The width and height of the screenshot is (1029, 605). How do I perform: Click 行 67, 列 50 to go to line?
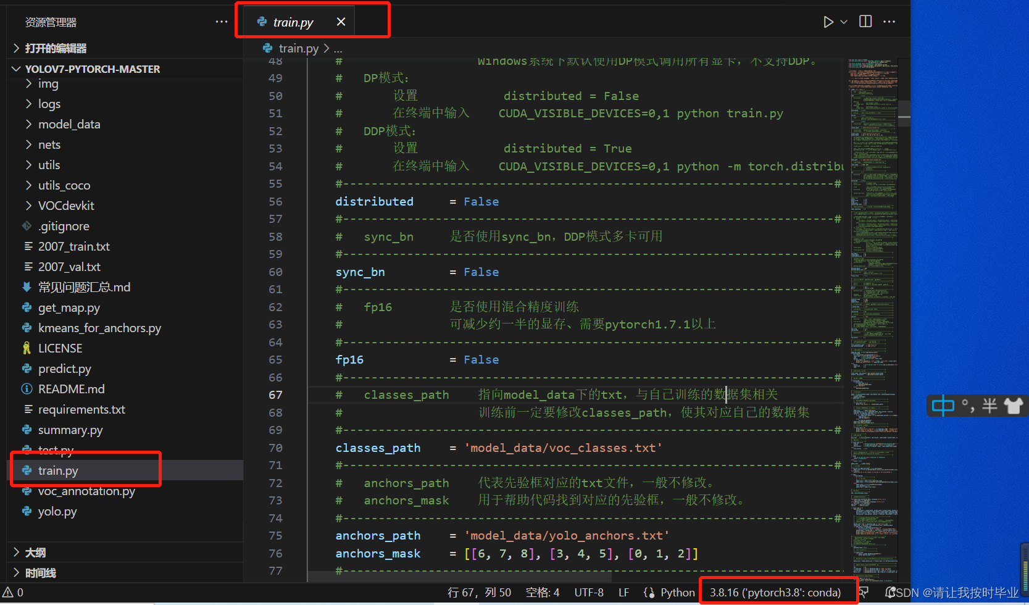tap(480, 592)
